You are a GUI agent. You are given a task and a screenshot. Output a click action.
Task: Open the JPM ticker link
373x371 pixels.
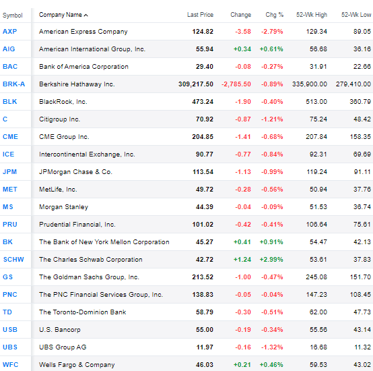tap(9, 172)
